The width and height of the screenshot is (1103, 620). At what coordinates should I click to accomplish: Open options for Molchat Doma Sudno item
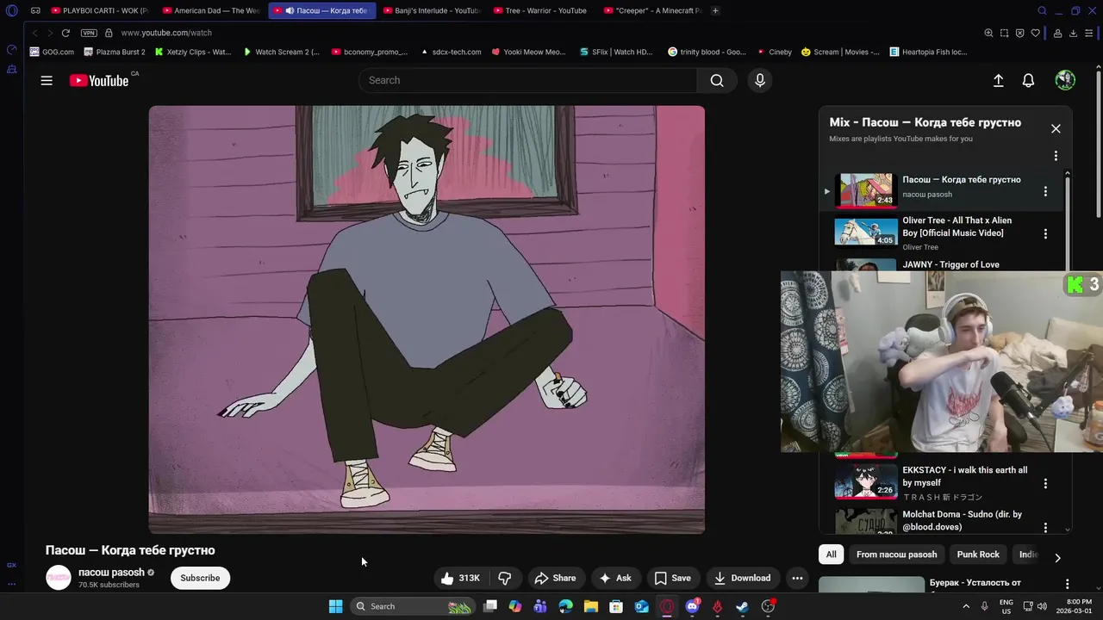pyautogui.click(x=1045, y=527)
